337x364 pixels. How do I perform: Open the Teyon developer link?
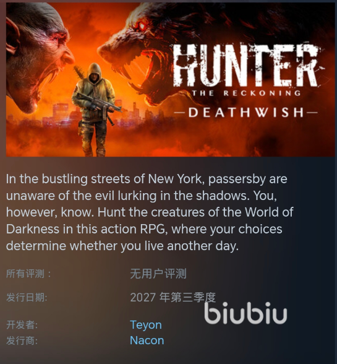(146, 325)
